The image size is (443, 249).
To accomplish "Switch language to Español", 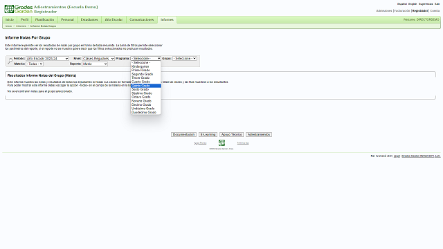I will pos(402,4).
